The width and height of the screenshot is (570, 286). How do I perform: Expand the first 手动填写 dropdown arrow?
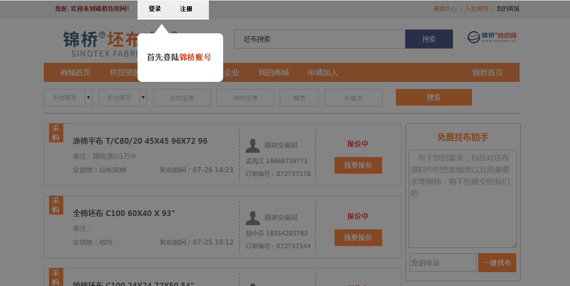(x=88, y=98)
